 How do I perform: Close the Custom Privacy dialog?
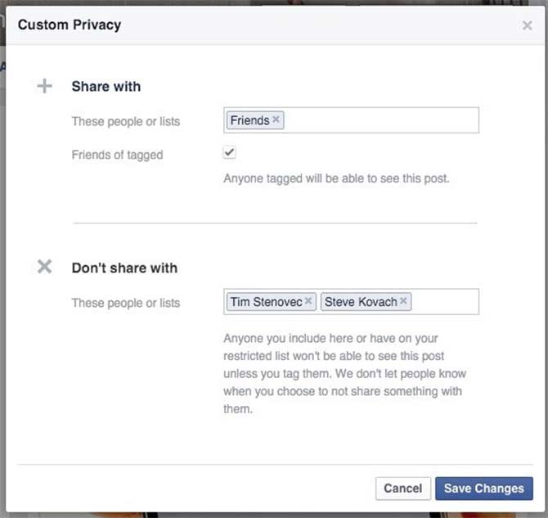[527, 25]
